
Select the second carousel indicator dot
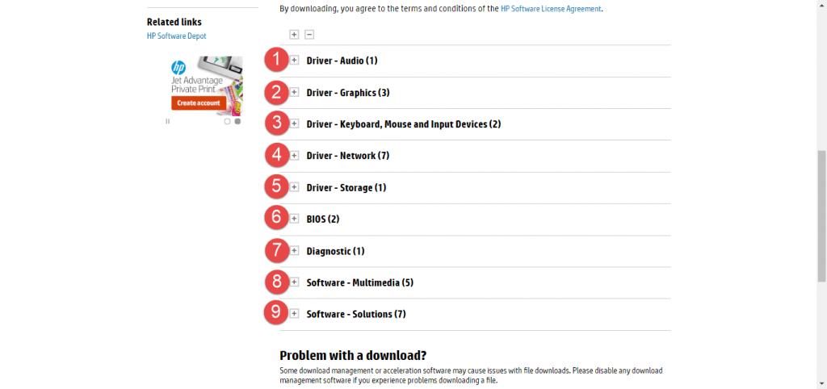(x=237, y=121)
